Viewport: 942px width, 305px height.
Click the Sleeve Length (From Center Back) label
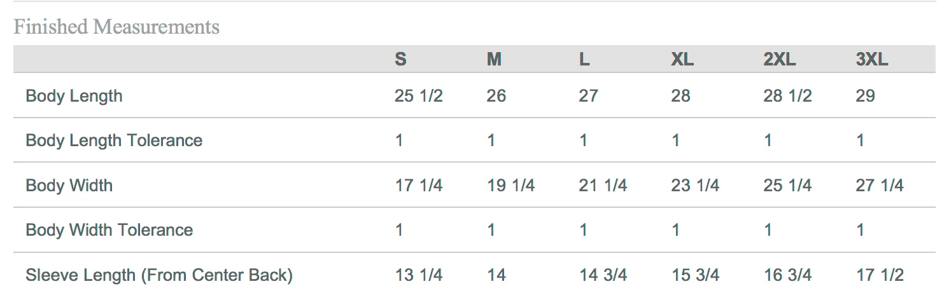coord(159,275)
